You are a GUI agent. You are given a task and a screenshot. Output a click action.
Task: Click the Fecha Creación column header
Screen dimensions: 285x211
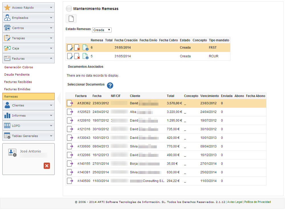click(x=126, y=40)
